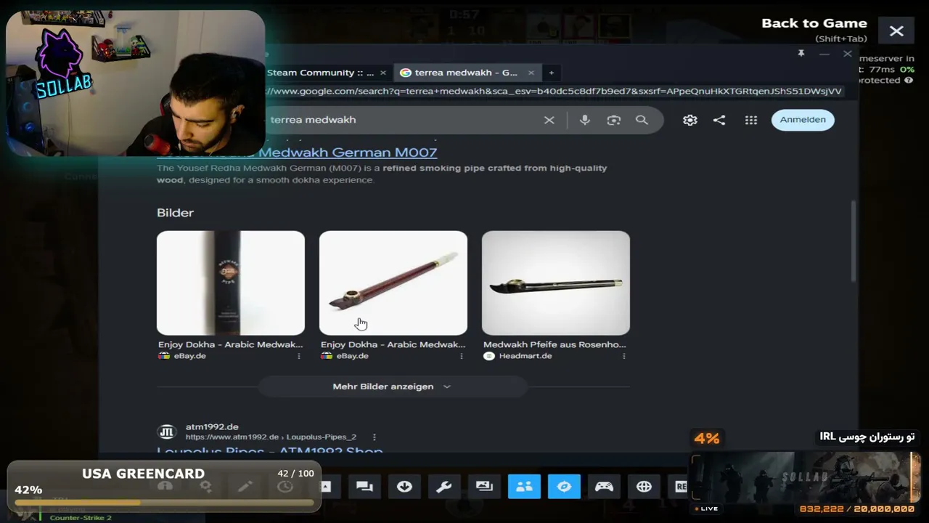Open a new browser tab
929x523 pixels.
point(552,73)
